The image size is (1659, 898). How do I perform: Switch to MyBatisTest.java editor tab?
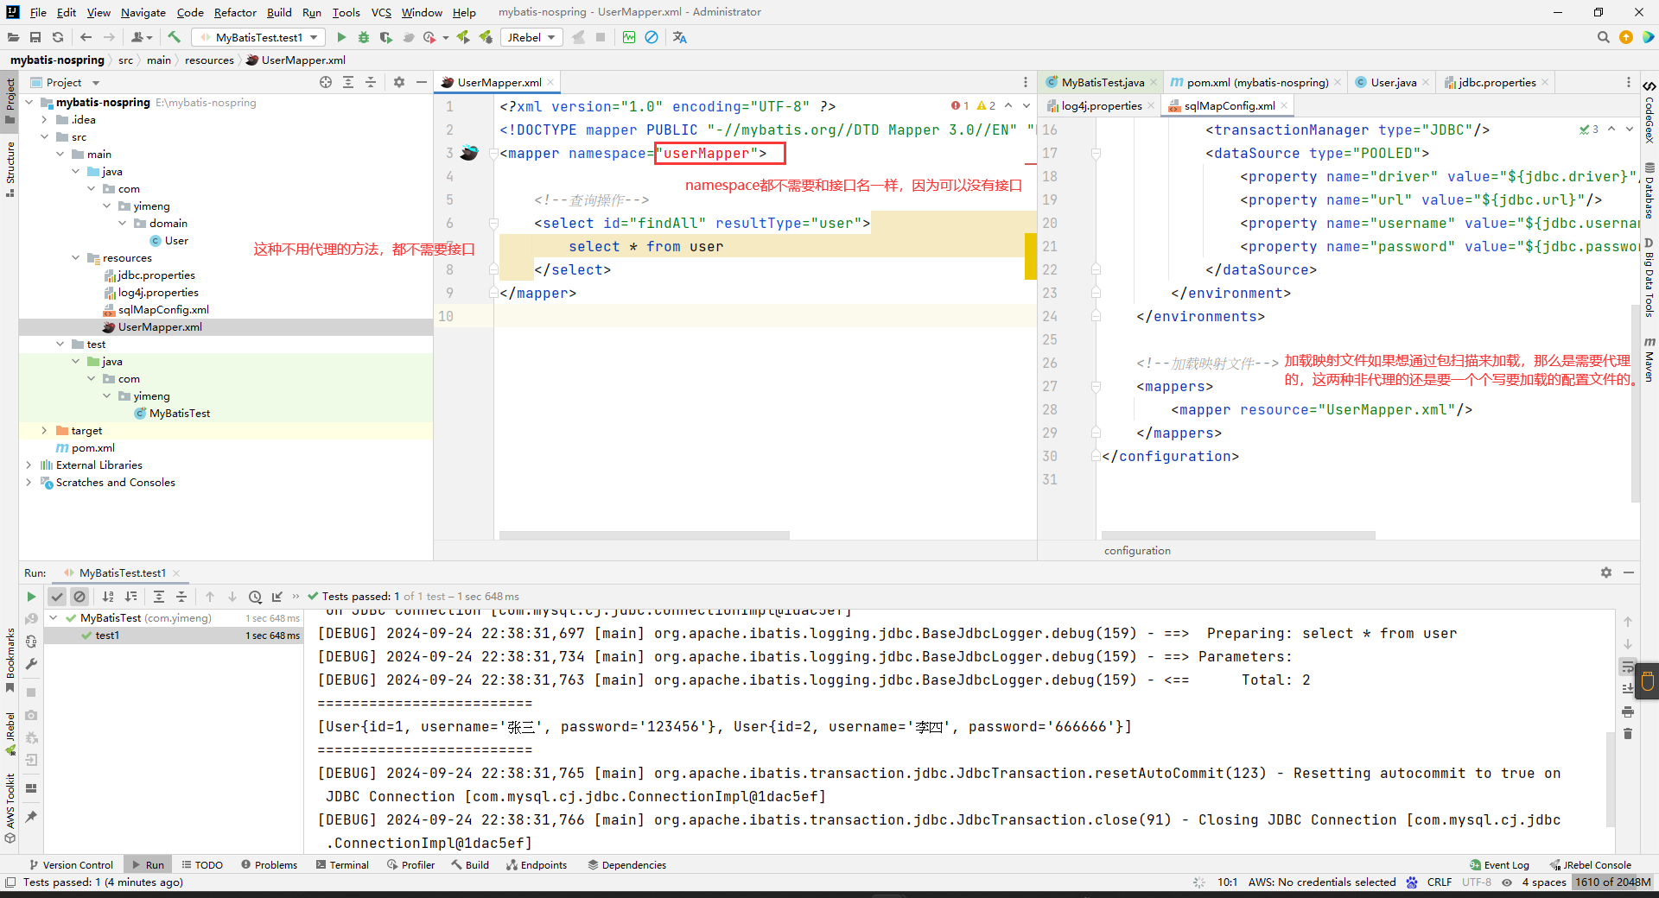click(1102, 82)
